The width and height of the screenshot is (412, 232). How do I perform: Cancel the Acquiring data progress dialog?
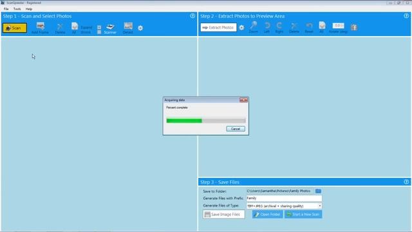(x=236, y=129)
